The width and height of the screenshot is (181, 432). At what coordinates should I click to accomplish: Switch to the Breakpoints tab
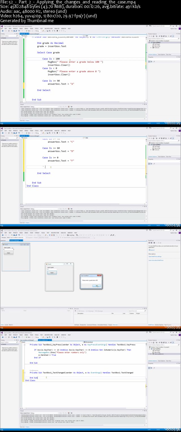83,324
